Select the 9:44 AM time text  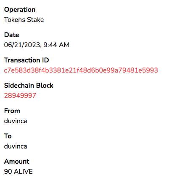[56, 45]
